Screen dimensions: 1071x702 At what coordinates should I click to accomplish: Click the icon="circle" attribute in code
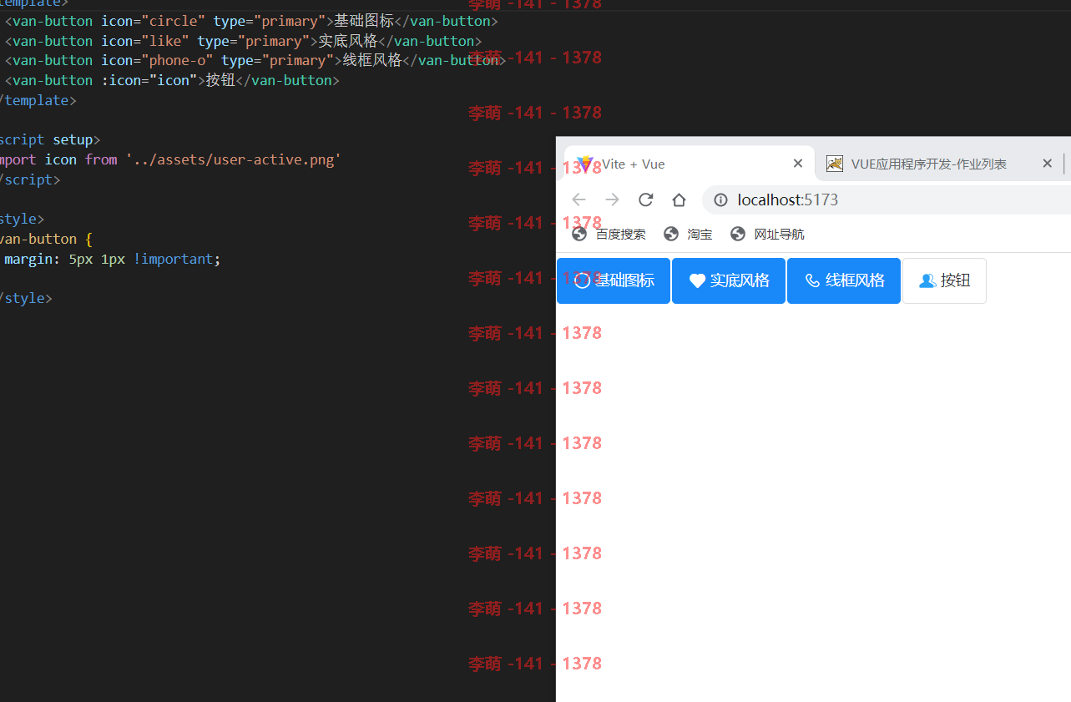coord(153,21)
